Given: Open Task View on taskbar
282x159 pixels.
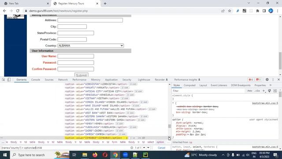Looking at the screenshot, I should click(74, 155).
